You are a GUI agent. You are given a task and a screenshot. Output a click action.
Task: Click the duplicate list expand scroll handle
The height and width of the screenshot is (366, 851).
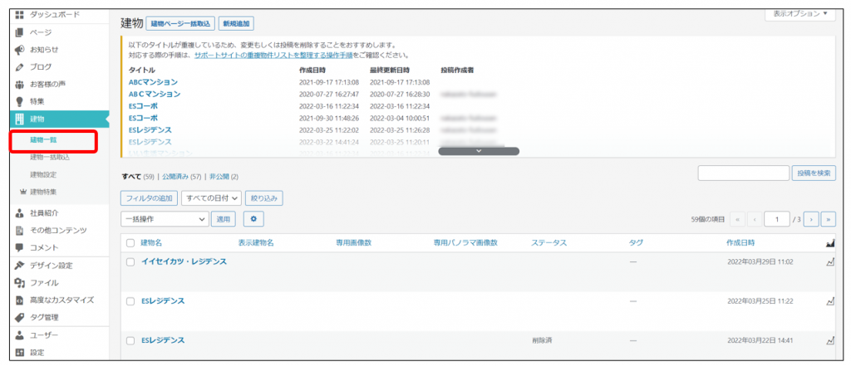(x=478, y=151)
